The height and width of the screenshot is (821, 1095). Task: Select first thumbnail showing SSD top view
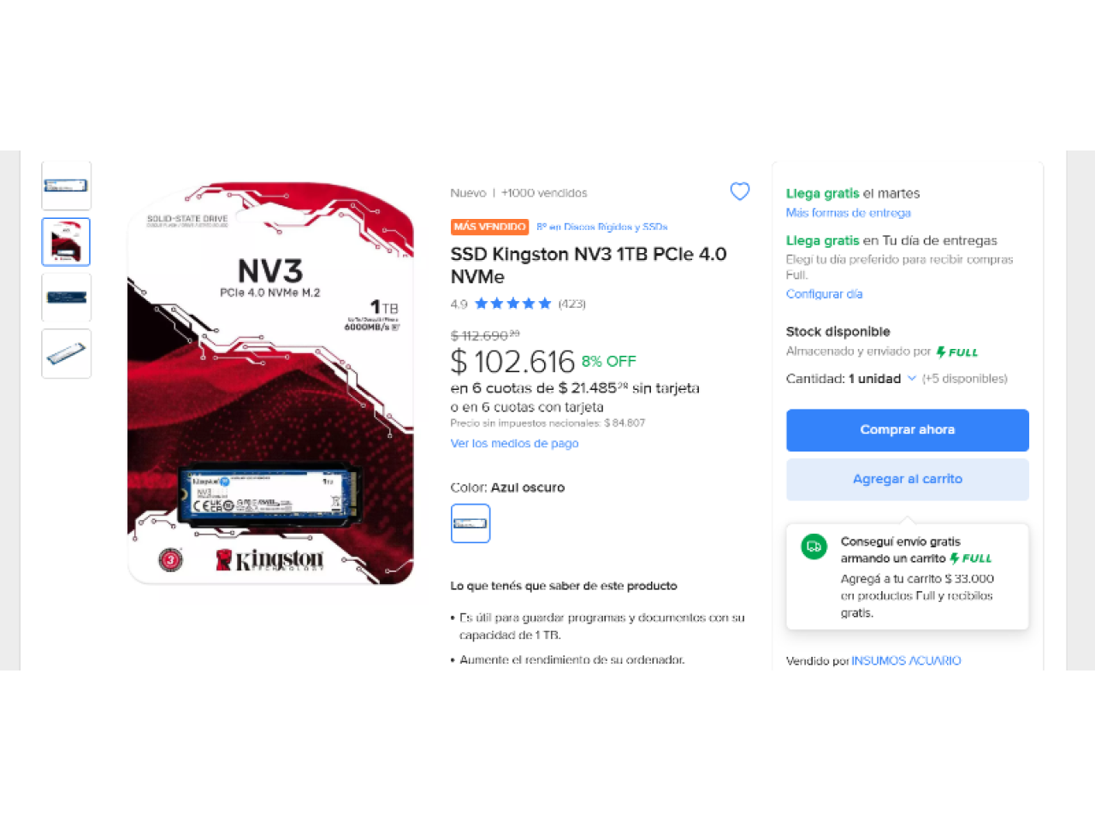(66, 185)
